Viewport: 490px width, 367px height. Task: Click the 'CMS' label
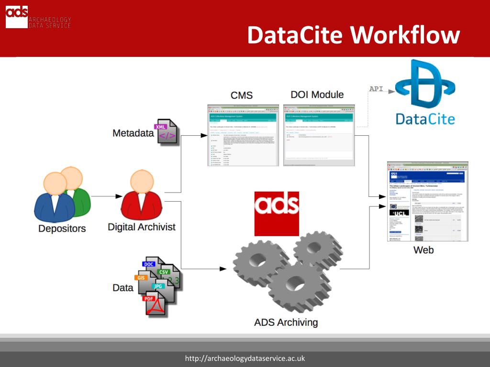[242, 95]
